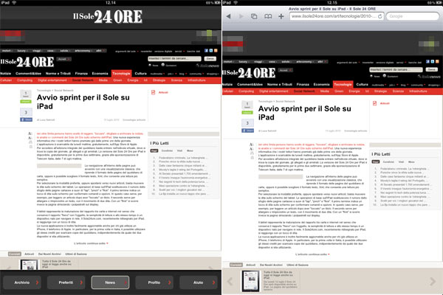Tap the Preferiti button in bottom bar
This screenshot has width=443, height=295.
coord(66,281)
